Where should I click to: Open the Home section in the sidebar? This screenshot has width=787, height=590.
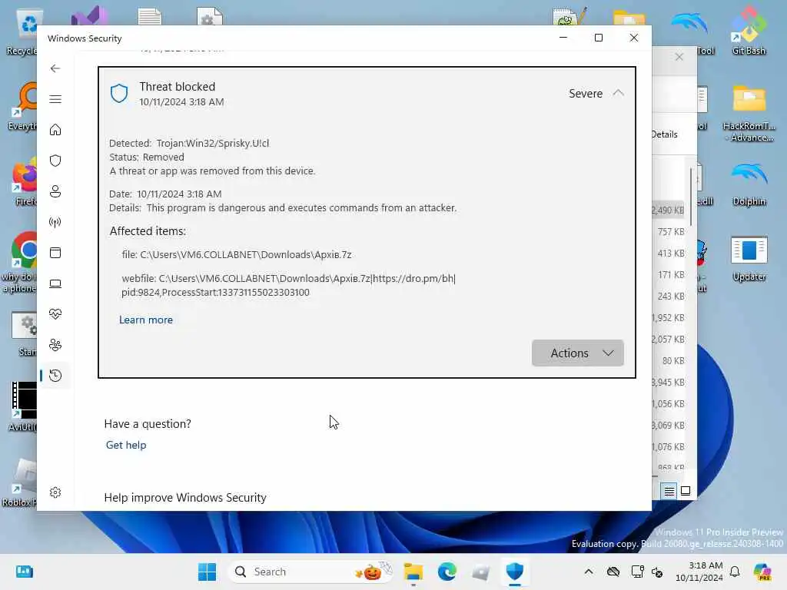pyautogui.click(x=55, y=130)
